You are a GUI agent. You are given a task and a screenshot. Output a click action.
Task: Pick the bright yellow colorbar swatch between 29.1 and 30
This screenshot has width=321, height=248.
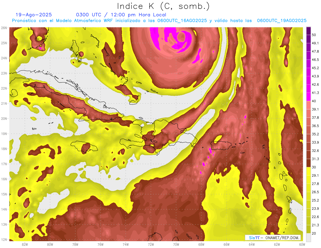click(308, 171)
